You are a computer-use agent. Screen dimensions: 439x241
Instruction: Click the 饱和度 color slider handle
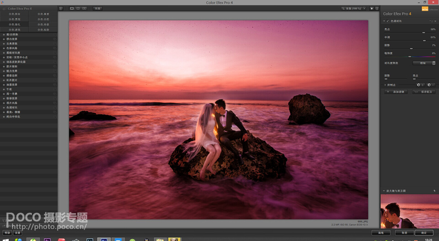[409, 57]
